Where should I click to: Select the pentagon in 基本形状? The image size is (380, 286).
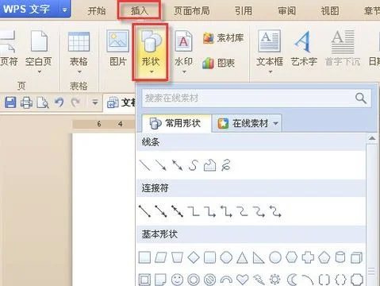324,257
